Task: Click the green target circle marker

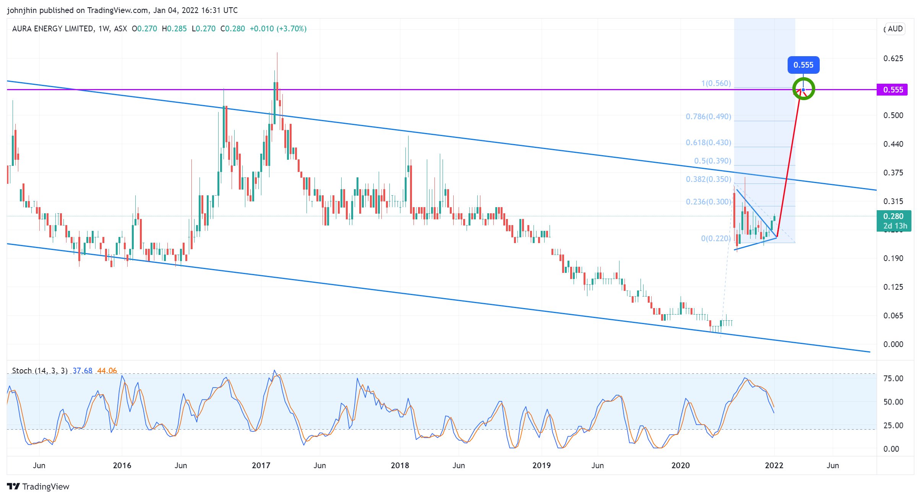Action: coord(803,89)
